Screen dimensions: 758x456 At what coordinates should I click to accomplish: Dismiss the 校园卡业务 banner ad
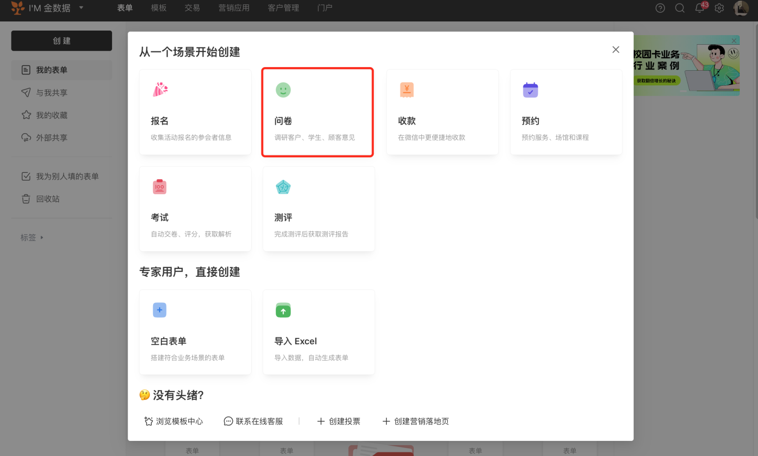(x=734, y=41)
